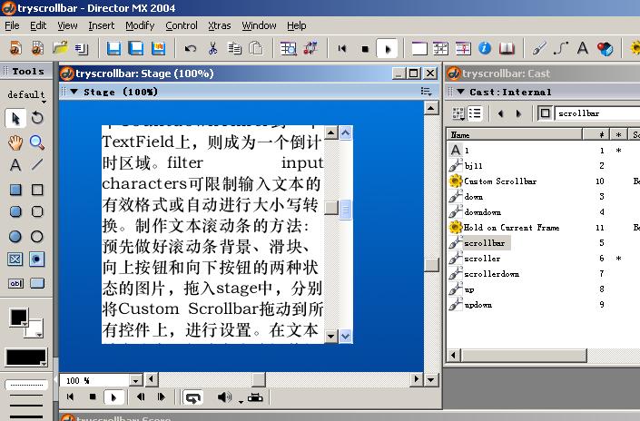The image size is (640, 421).
Task: Switch Cast window to list view style
Action: (474, 113)
